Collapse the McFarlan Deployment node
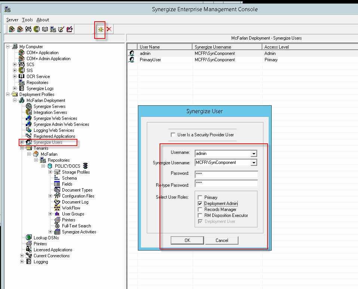This screenshot has width=358, height=289. point(15,100)
